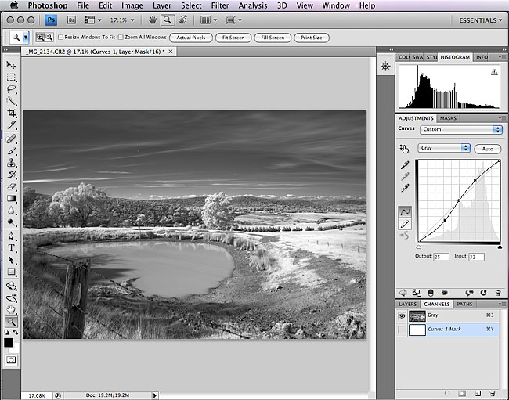
Task: Select the Move tool
Action: pyautogui.click(x=12, y=65)
